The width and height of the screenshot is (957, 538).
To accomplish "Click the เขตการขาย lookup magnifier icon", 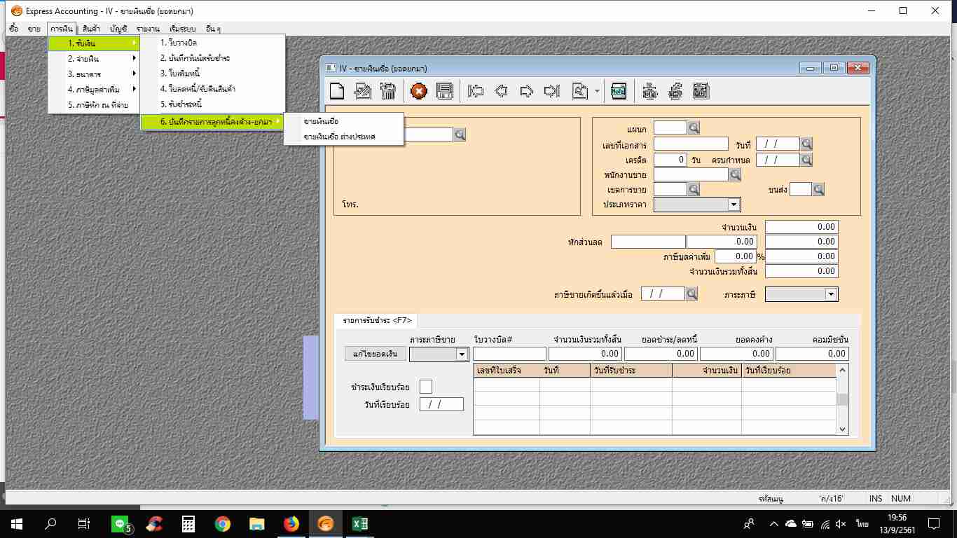I will point(694,189).
